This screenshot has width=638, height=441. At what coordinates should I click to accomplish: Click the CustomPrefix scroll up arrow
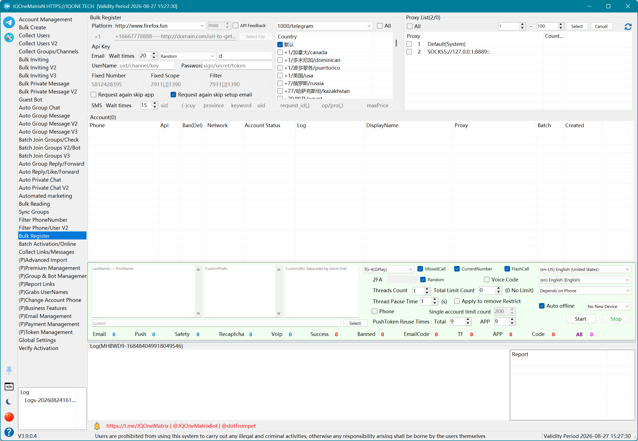click(279, 269)
